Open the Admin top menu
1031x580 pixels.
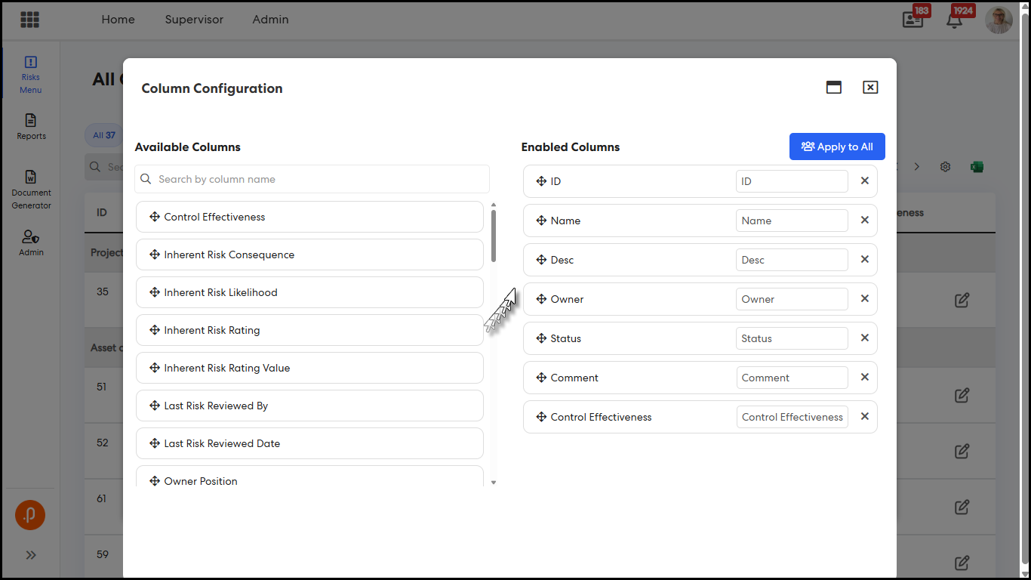click(x=270, y=20)
